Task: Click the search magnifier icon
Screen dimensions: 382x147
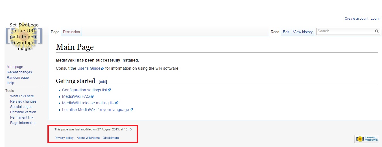Action: pyautogui.click(x=377, y=31)
